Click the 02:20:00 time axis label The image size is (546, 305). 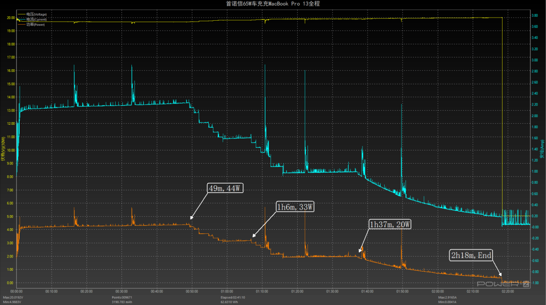click(508, 291)
